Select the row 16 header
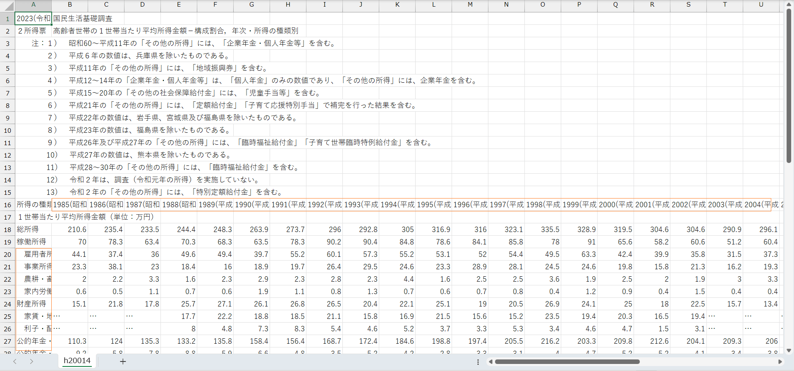 pos(7,205)
